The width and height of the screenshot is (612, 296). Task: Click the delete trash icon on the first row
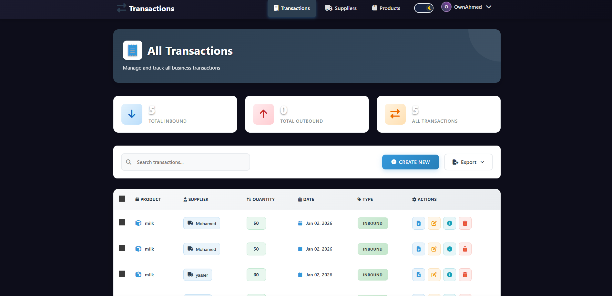tap(465, 223)
